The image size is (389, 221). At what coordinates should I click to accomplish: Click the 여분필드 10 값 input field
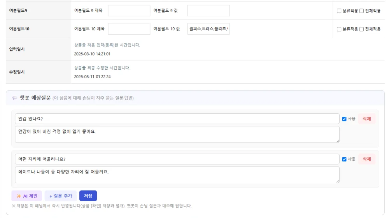[x=209, y=29]
